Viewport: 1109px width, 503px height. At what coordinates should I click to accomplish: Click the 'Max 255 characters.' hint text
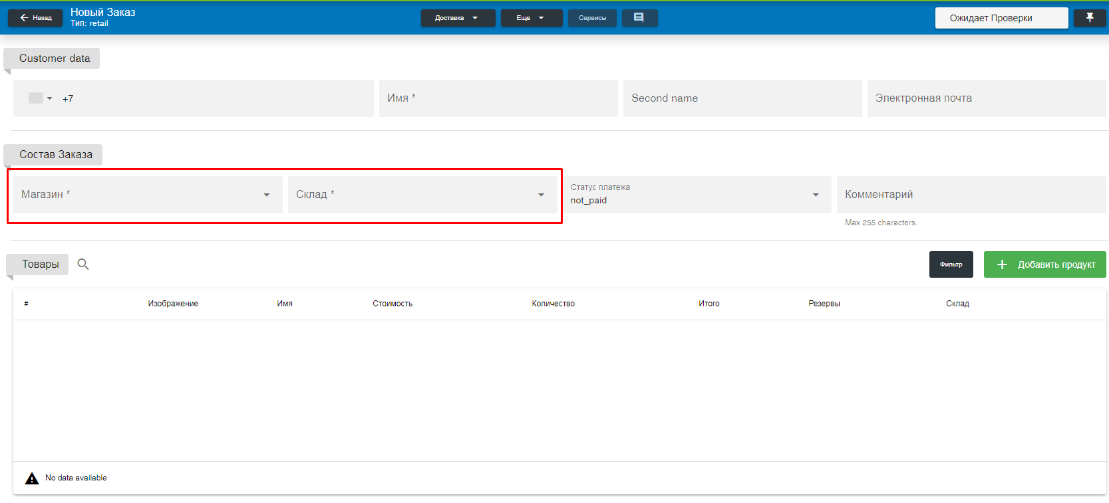tap(881, 223)
